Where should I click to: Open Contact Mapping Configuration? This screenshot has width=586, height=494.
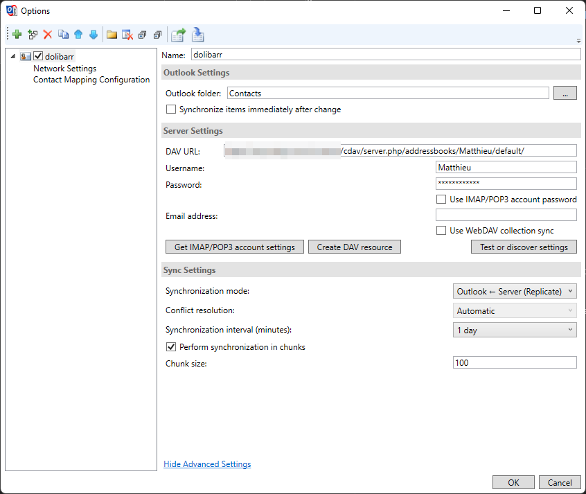pos(91,80)
